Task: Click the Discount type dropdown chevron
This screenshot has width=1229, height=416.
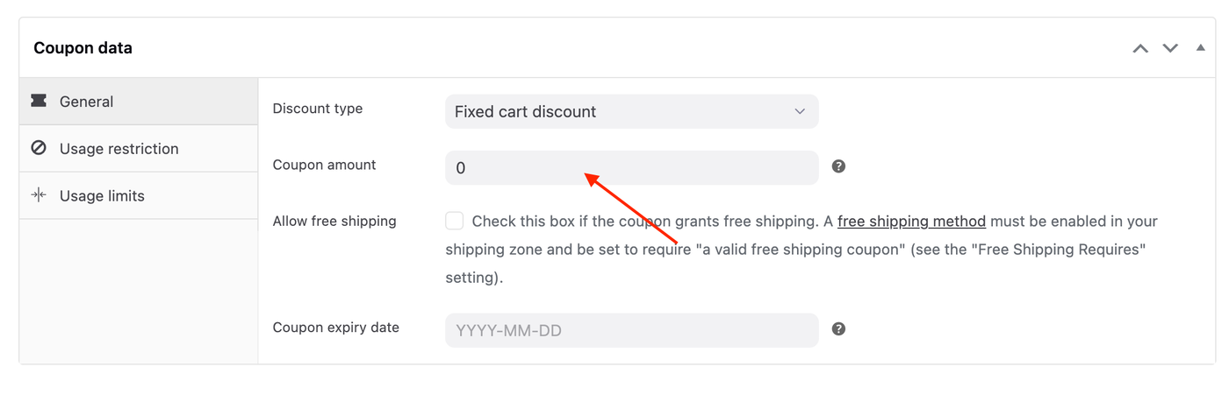Action: [x=799, y=111]
